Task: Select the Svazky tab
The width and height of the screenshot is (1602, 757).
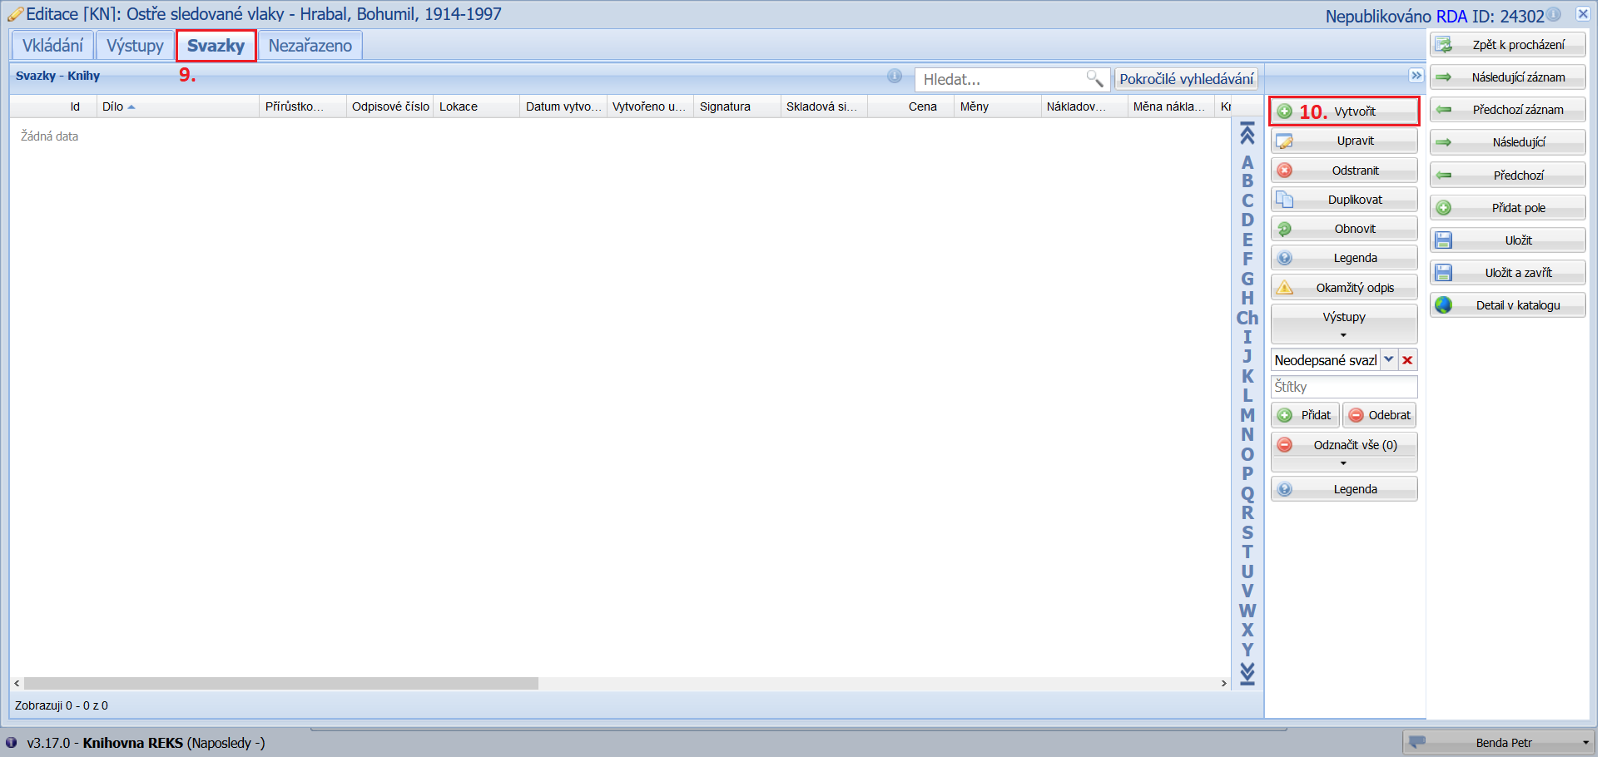Action: pos(216,46)
